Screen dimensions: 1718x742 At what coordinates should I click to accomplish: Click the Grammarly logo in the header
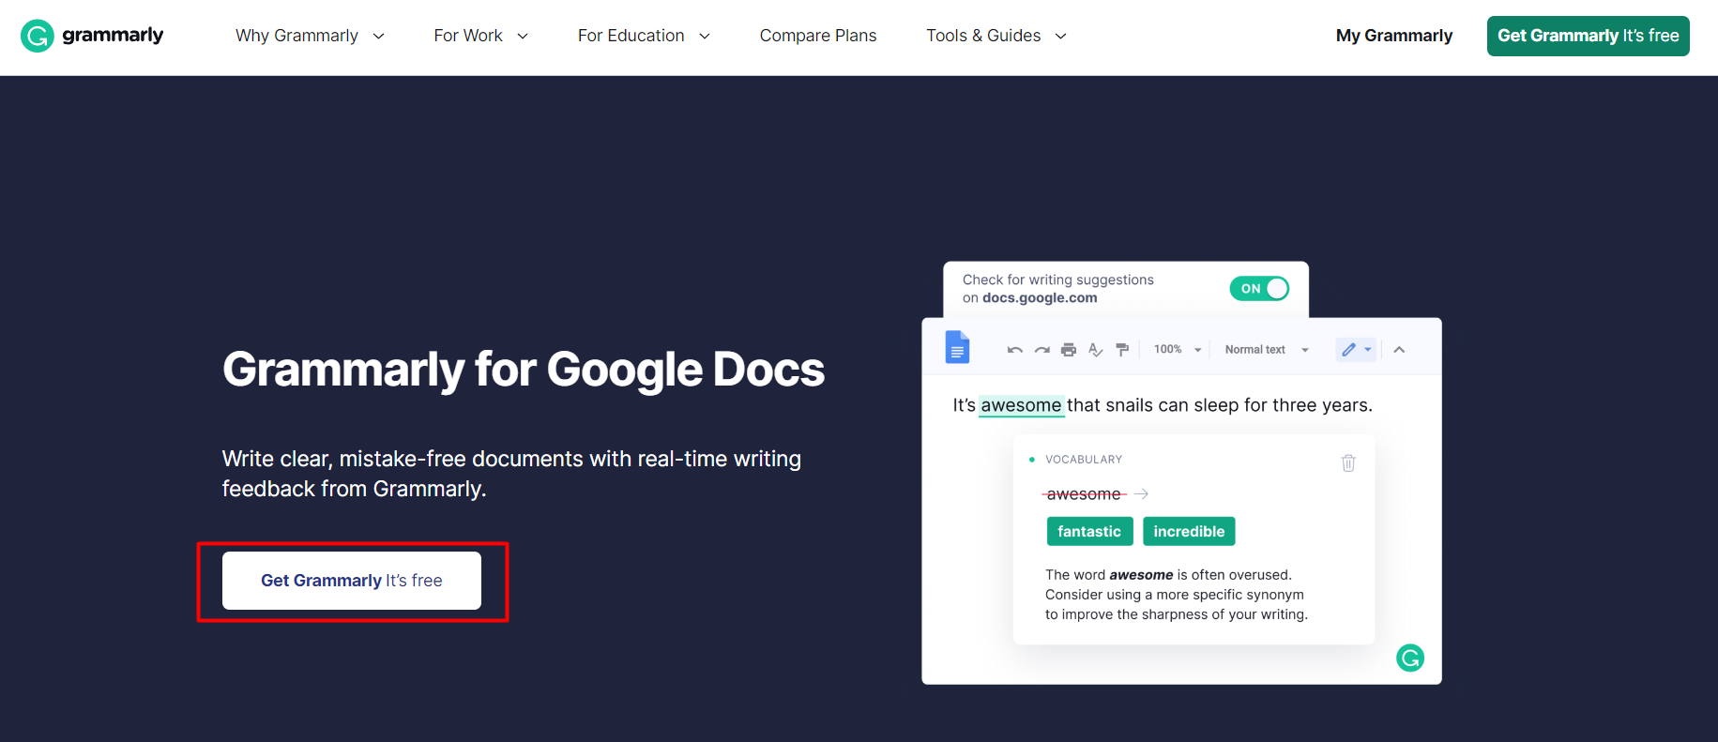[x=92, y=36]
